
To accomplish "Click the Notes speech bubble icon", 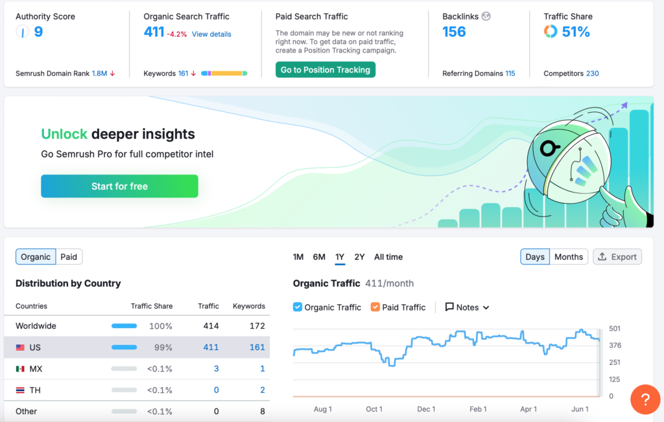I will pos(449,307).
